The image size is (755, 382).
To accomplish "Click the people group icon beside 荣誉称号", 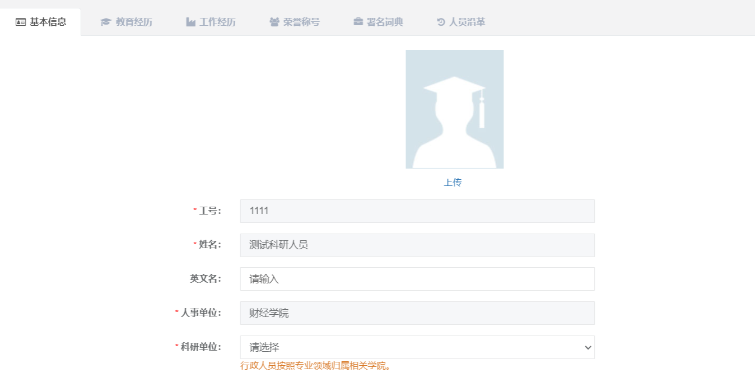I will point(274,22).
